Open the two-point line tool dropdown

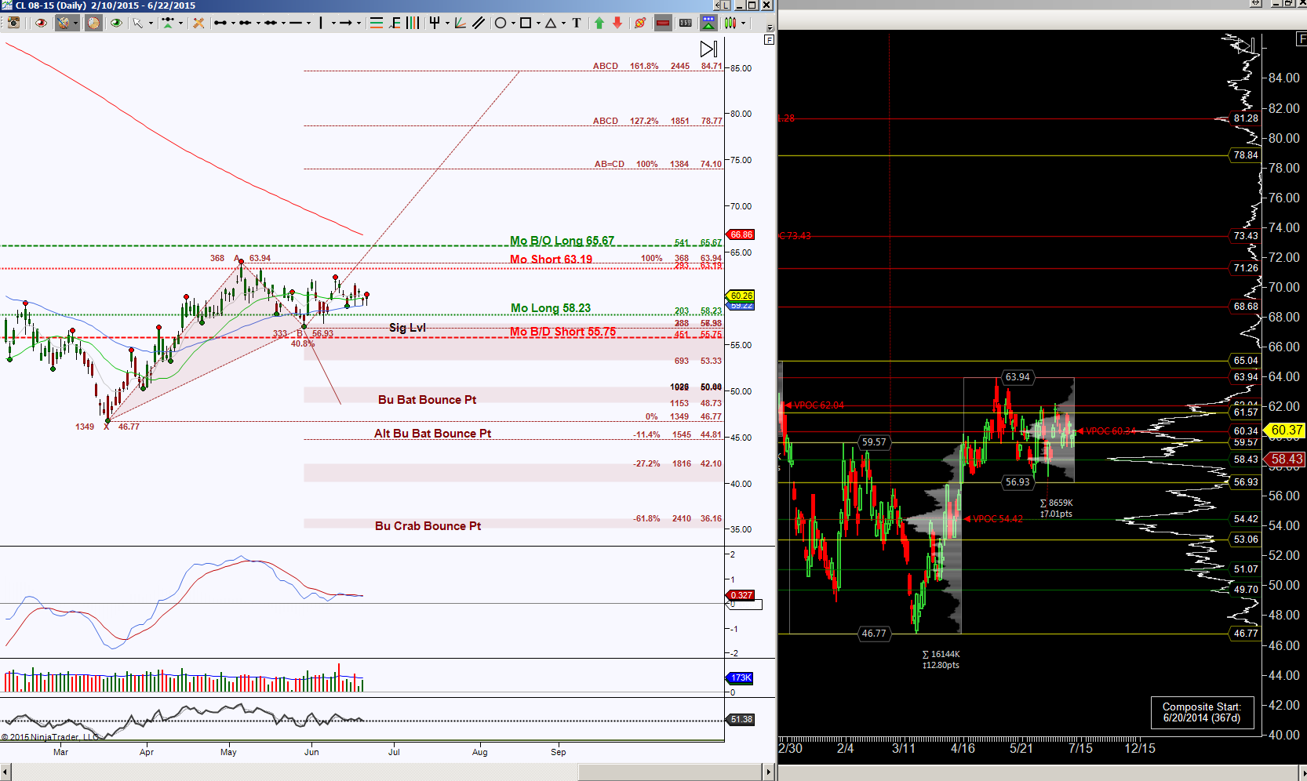(233, 23)
